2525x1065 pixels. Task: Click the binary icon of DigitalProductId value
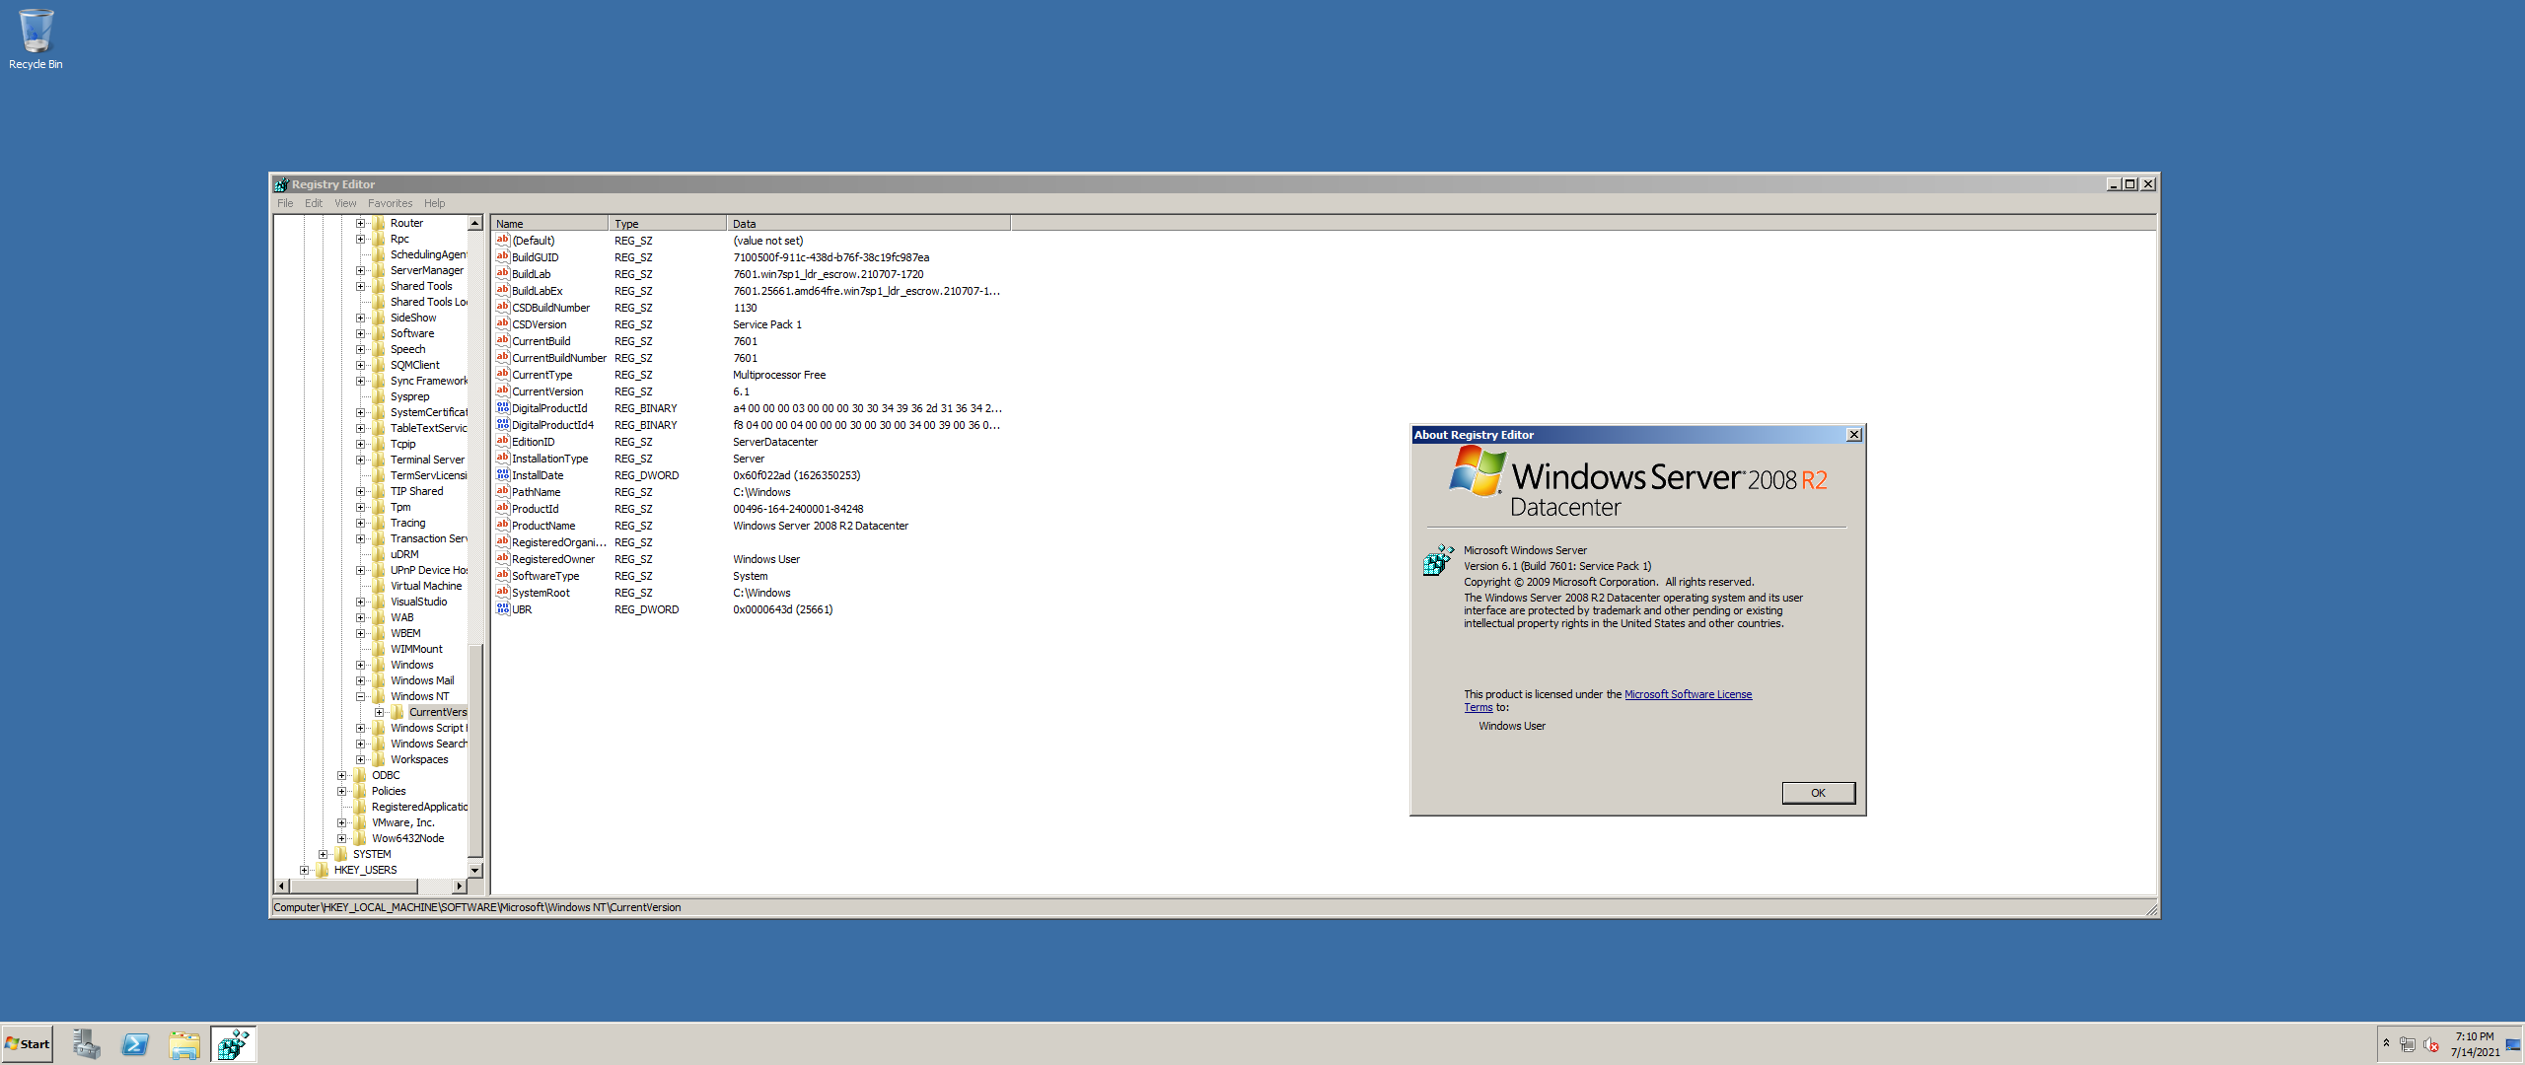tap(502, 408)
